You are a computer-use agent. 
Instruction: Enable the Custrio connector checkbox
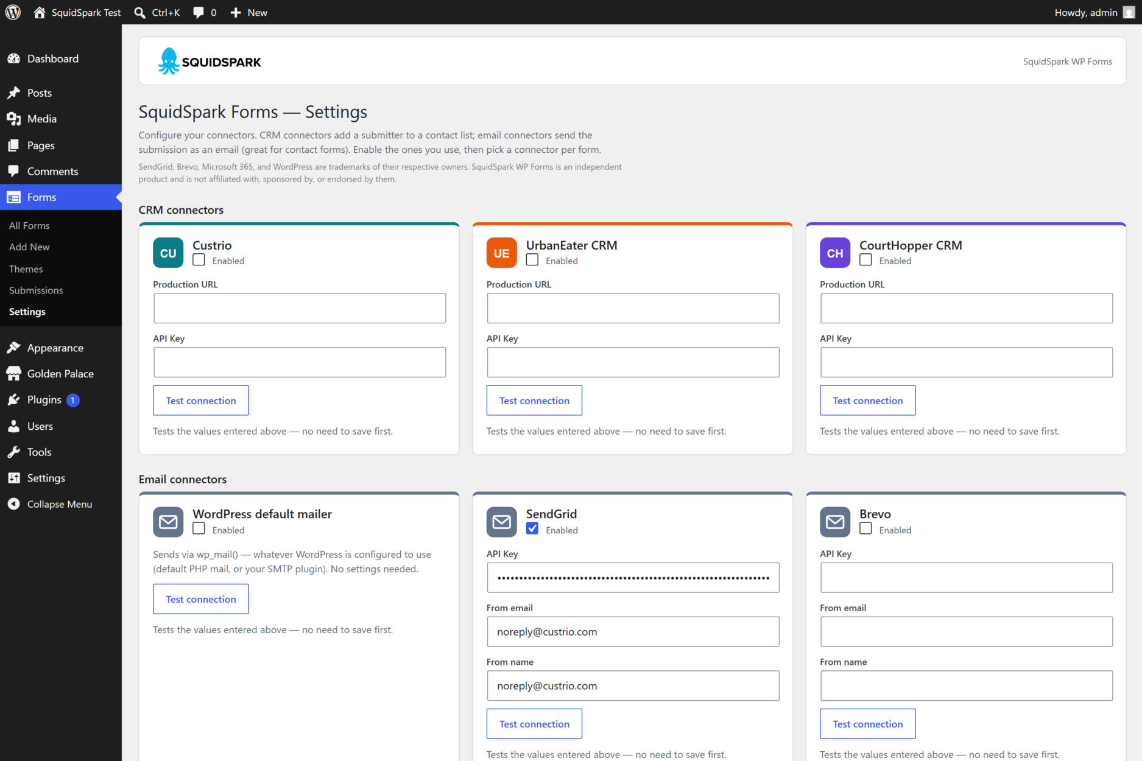[199, 260]
